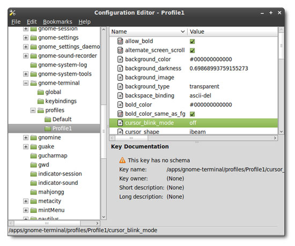The width and height of the screenshot is (295, 246).
Task: Click the background_color value #000000000000
Action: 211,59
